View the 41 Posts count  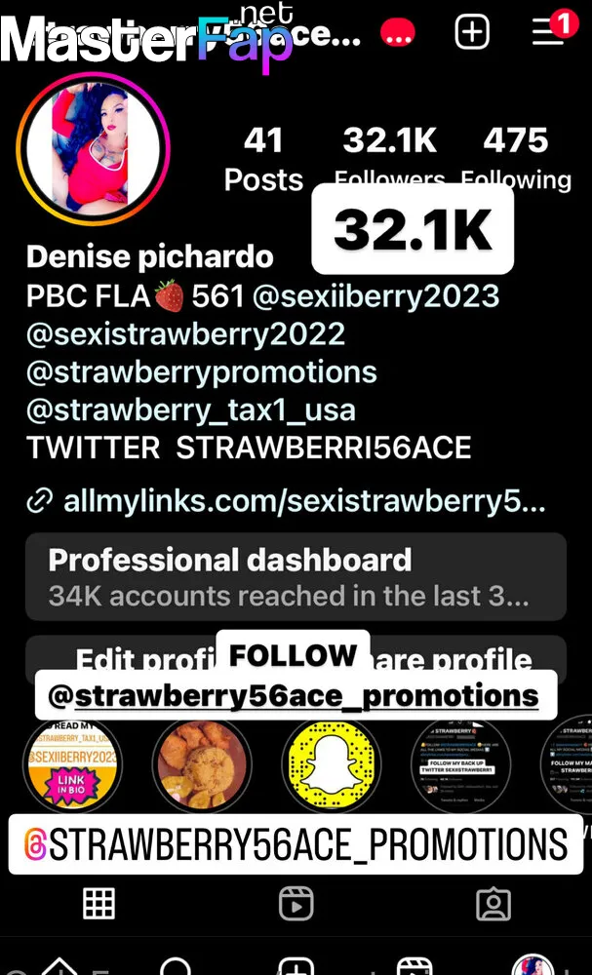point(263,159)
